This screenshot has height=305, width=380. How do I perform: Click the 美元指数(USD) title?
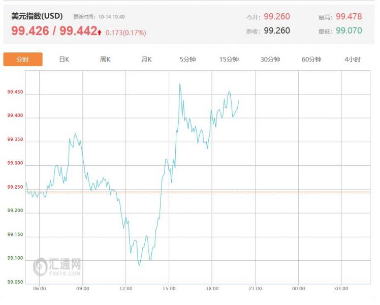click(x=37, y=16)
